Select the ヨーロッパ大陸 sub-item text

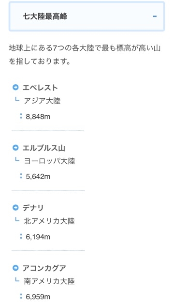[49, 161]
